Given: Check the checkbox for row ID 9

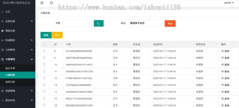Looking at the screenshot, I should 44,58.
